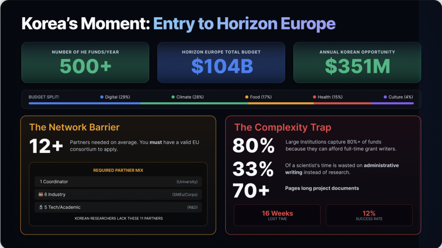
Task: Click the green Climate segment of budget bar
Action: pos(194,103)
